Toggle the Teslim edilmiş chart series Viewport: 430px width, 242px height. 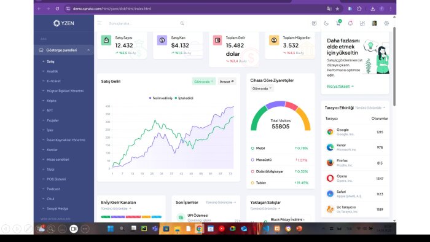coord(161,98)
